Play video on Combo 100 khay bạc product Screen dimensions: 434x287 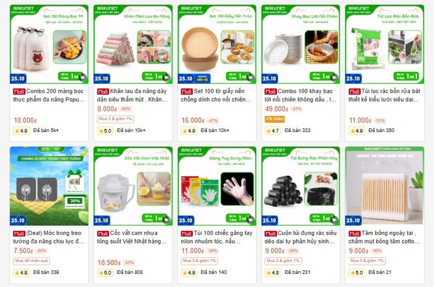[334, 77]
